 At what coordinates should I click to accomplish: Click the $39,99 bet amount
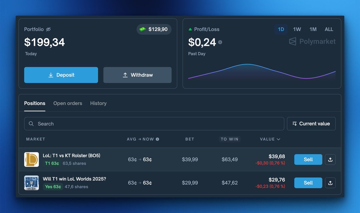190,160
